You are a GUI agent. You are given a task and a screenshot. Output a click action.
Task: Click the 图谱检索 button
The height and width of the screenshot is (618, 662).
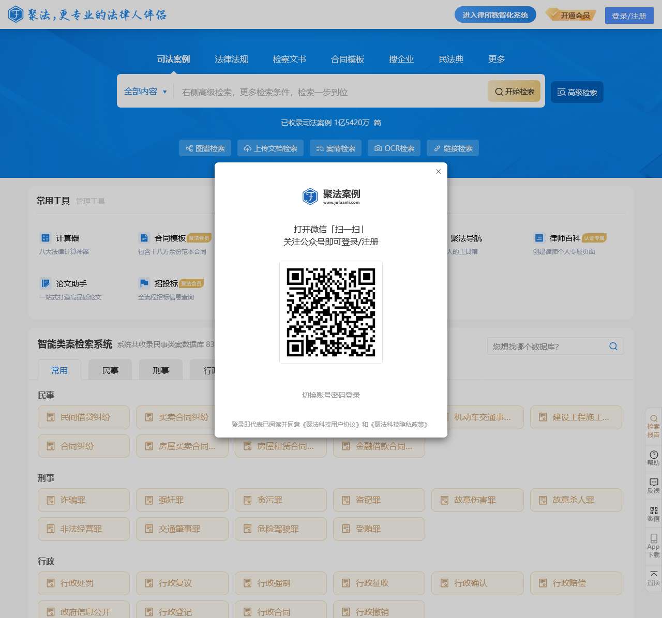(205, 148)
